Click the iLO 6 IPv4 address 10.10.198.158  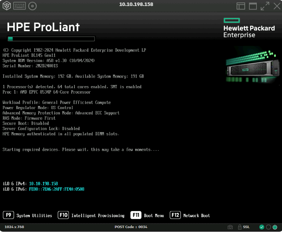43,184
